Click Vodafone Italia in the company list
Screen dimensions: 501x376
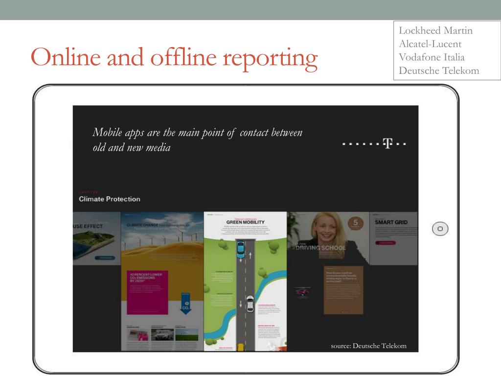[432, 57]
